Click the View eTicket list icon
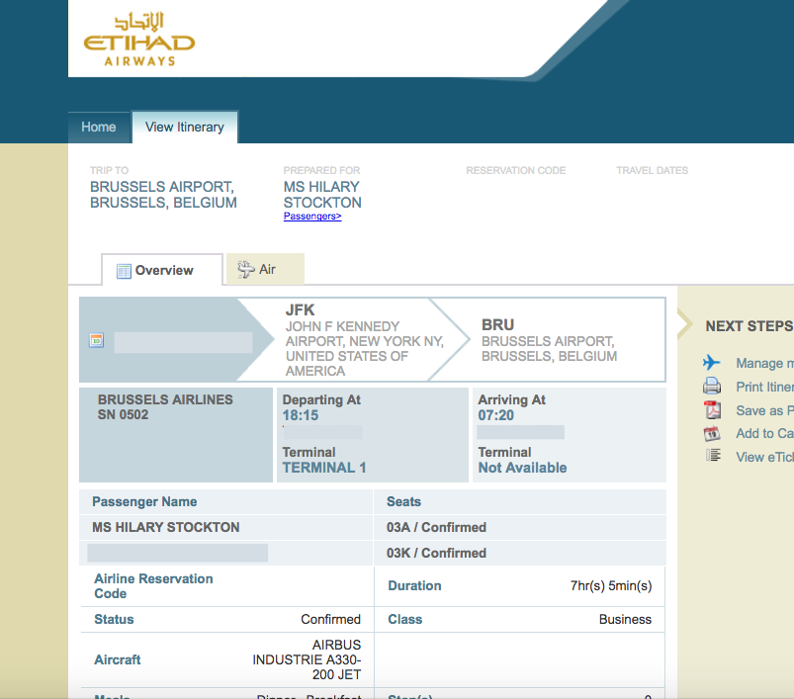Viewport: 794px width, 699px height. point(713,456)
